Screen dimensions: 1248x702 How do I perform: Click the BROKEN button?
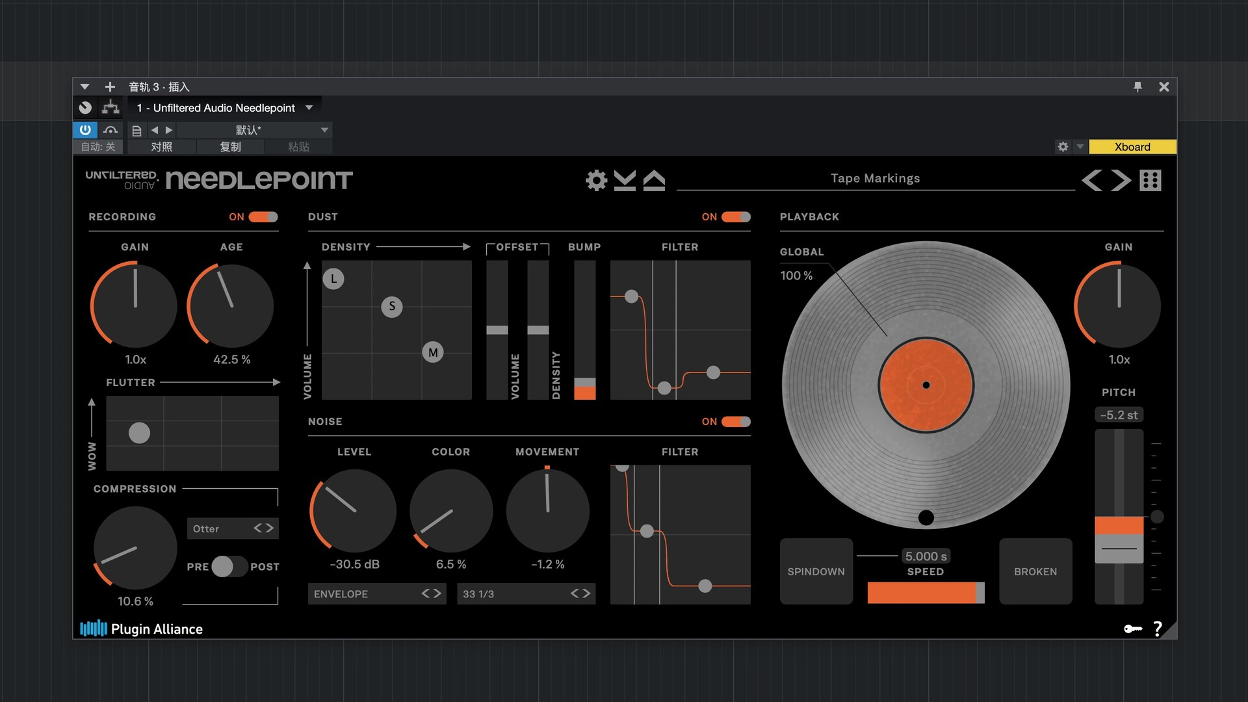[x=1035, y=571]
